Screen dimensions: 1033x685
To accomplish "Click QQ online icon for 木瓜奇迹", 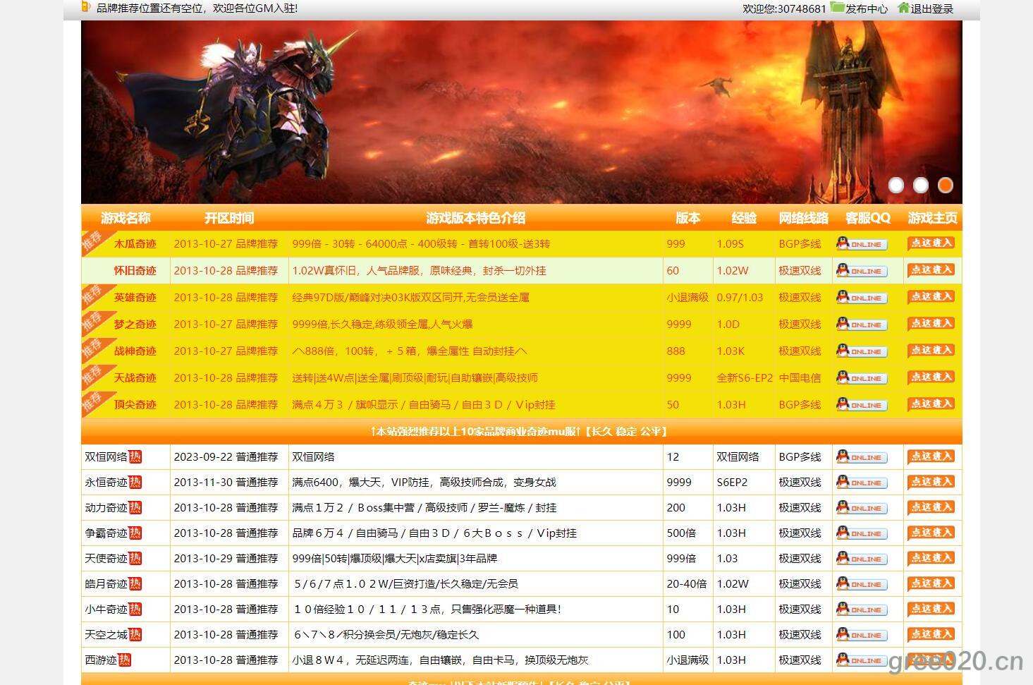I will pyautogui.click(x=861, y=244).
